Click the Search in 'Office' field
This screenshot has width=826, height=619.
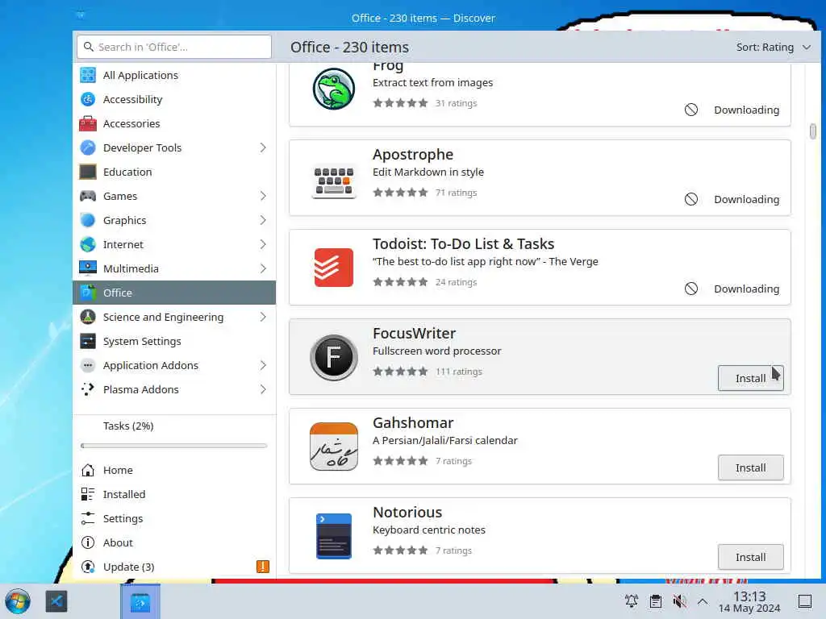coord(174,47)
